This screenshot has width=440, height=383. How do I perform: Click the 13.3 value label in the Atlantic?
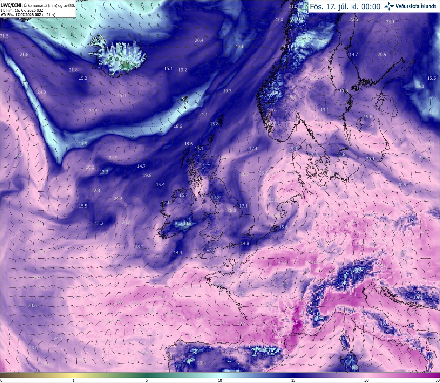pos(104,172)
